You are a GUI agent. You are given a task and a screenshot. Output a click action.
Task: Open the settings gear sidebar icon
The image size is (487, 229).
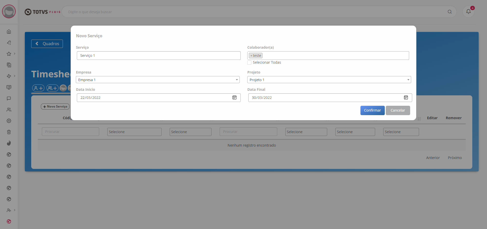[9, 121]
